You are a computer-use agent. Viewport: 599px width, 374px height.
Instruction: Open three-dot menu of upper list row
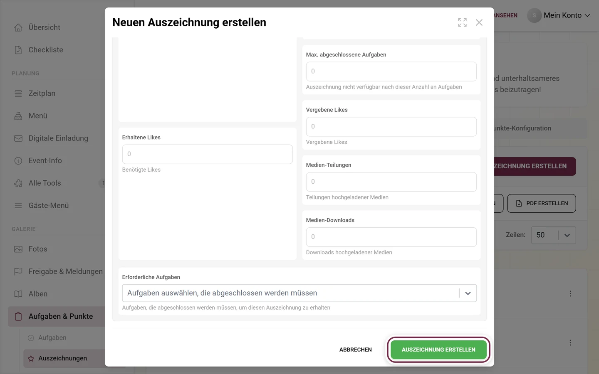570,294
